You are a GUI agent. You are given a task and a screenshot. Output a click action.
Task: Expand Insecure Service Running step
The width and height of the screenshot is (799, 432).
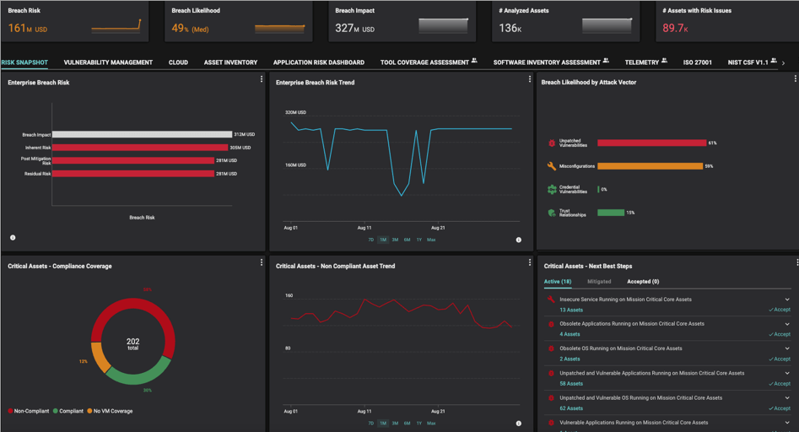[x=787, y=300]
